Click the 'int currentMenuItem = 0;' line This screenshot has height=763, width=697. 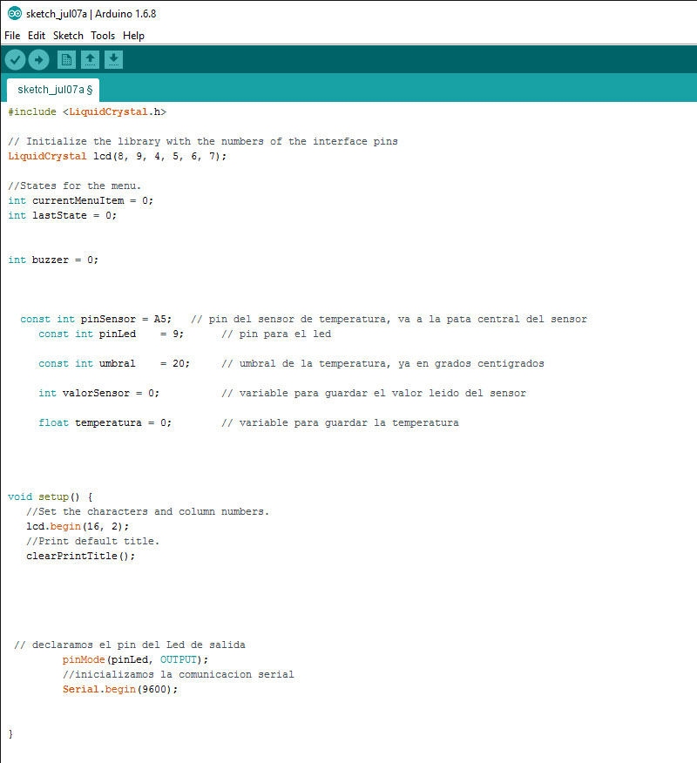click(81, 200)
